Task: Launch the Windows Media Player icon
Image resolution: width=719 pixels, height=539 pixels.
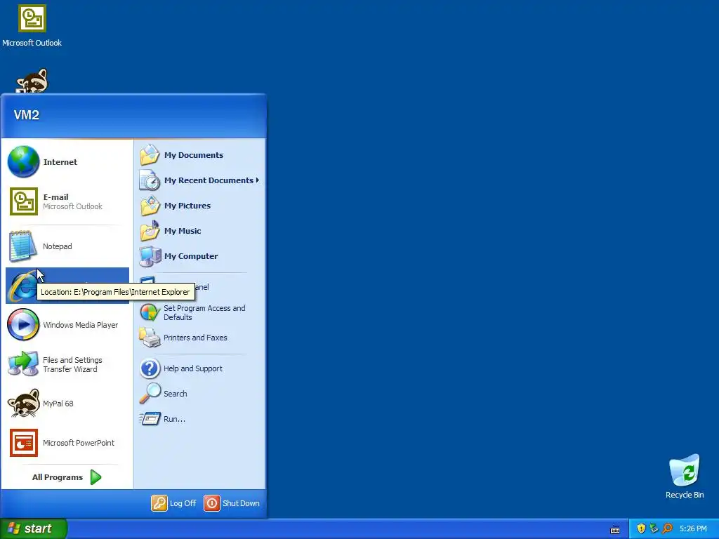Action: pos(23,324)
